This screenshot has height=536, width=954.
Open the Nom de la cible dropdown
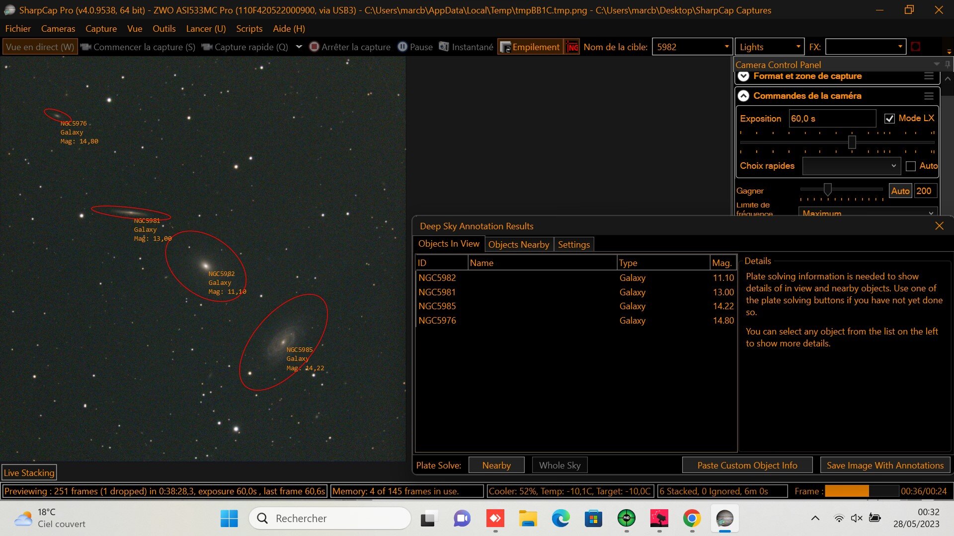(x=726, y=47)
